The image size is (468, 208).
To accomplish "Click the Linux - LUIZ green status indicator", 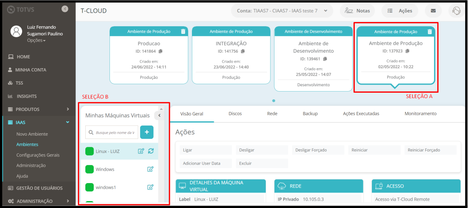I will click(x=89, y=151).
